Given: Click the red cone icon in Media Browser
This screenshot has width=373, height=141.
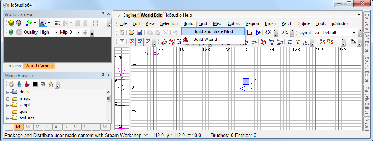Looking at the screenshot, I should (x=27, y=84).
